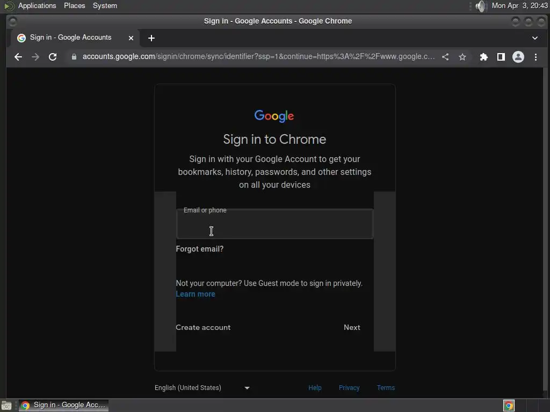Screen dimensions: 550x412
Task: Open the Extensions puzzle icon
Action: pyautogui.click(x=484, y=57)
